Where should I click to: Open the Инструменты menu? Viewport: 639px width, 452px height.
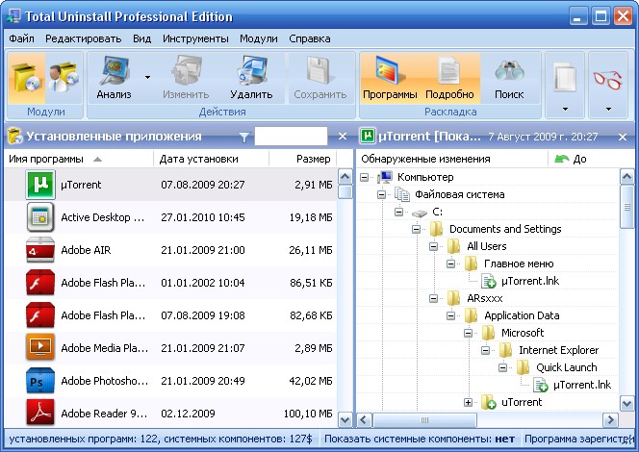(x=195, y=38)
